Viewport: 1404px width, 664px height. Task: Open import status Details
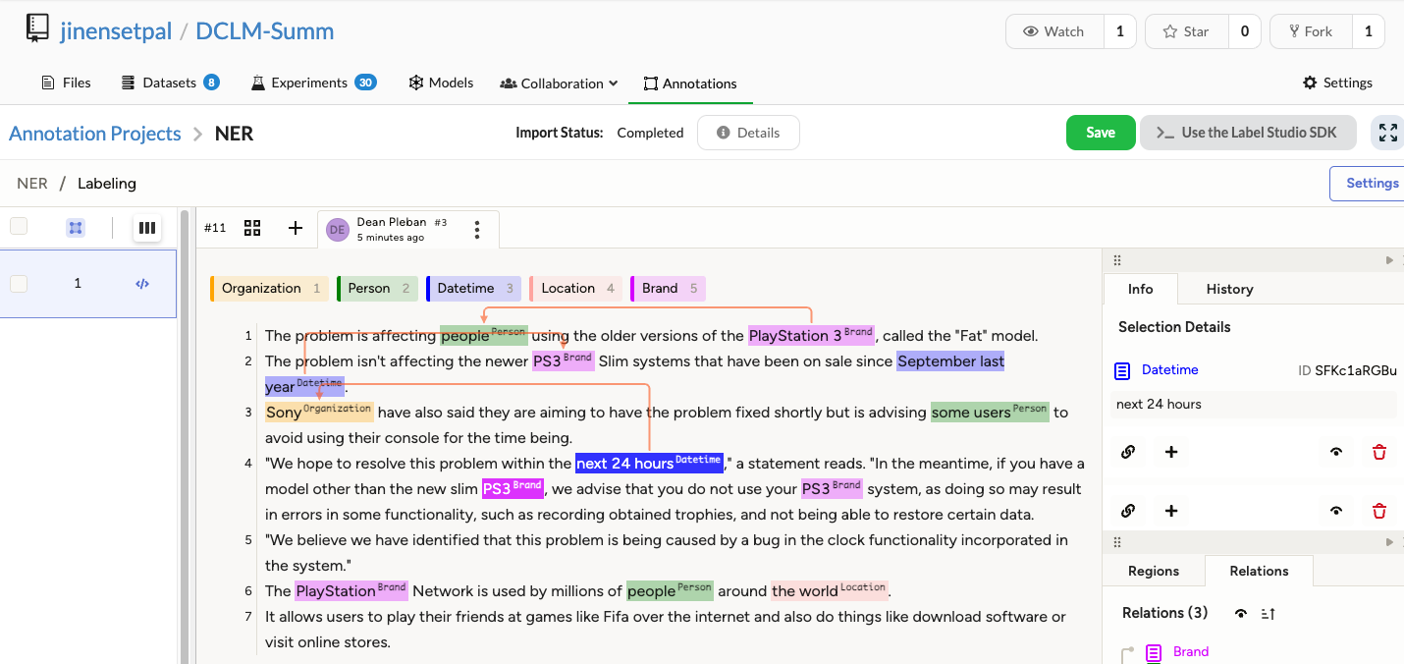tap(748, 133)
